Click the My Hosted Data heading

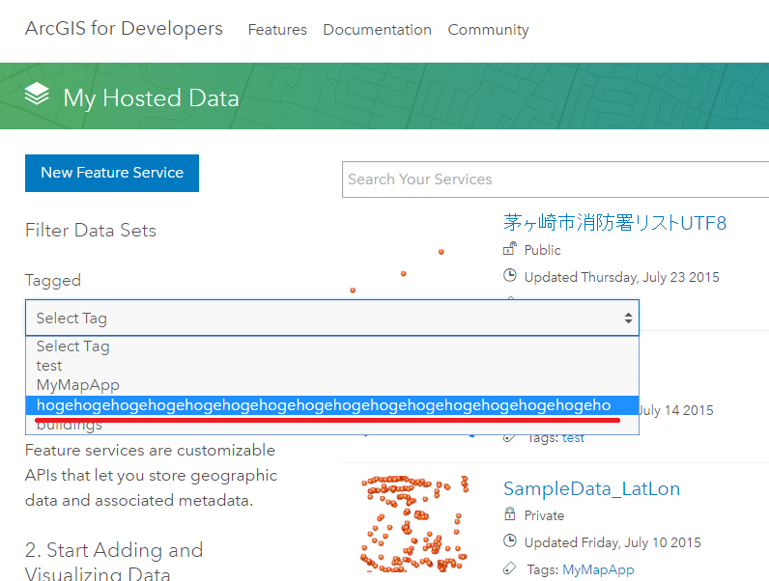point(151,97)
